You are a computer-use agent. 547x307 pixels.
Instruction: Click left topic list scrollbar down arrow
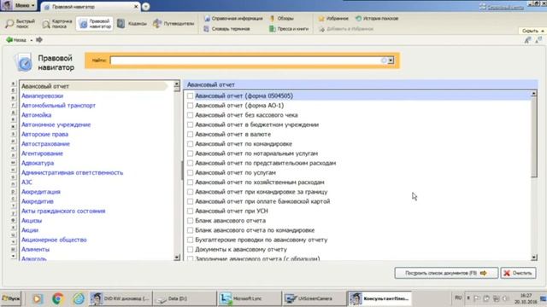point(177,258)
